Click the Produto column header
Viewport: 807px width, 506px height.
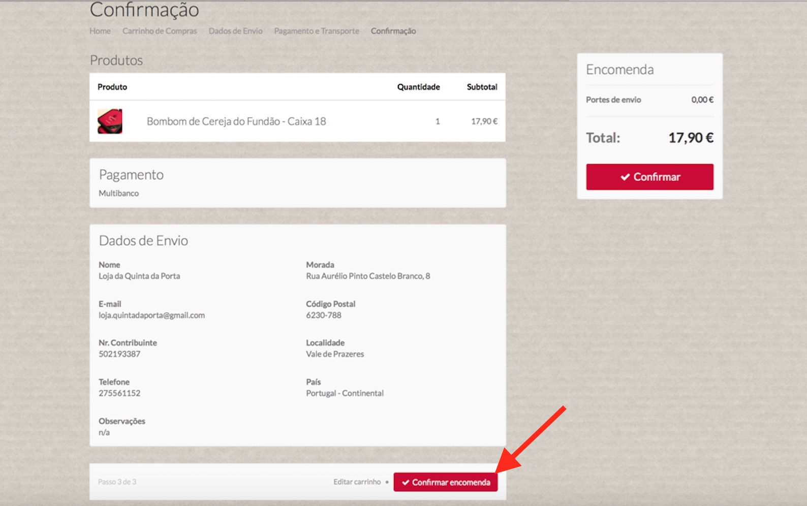pos(112,87)
